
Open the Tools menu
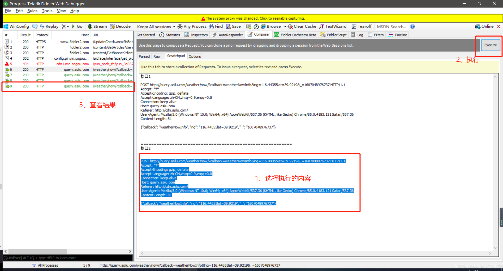point(47,11)
